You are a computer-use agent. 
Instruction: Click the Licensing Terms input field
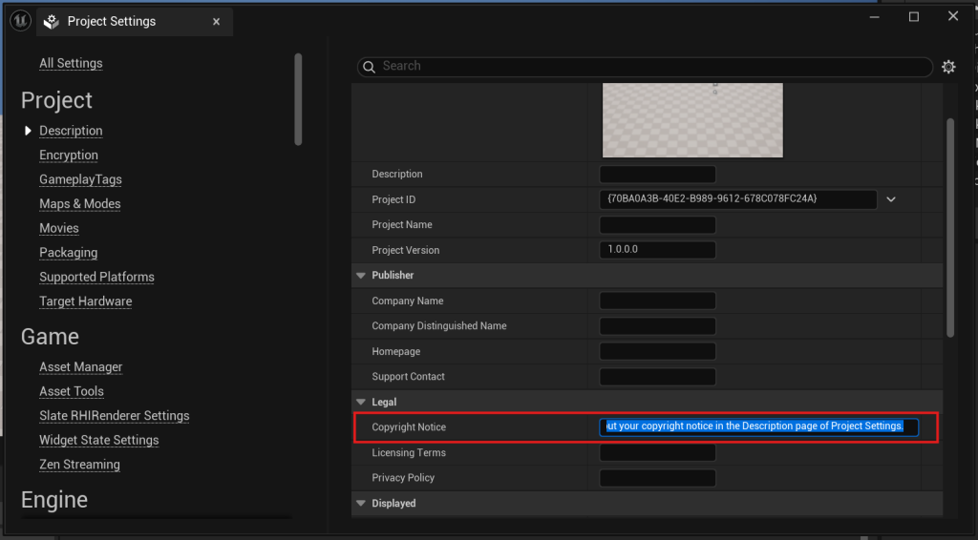pyautogui.click(x=657, y=453)
